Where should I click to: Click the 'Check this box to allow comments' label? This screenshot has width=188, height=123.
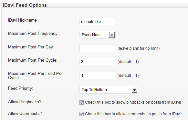click(133, 114)
